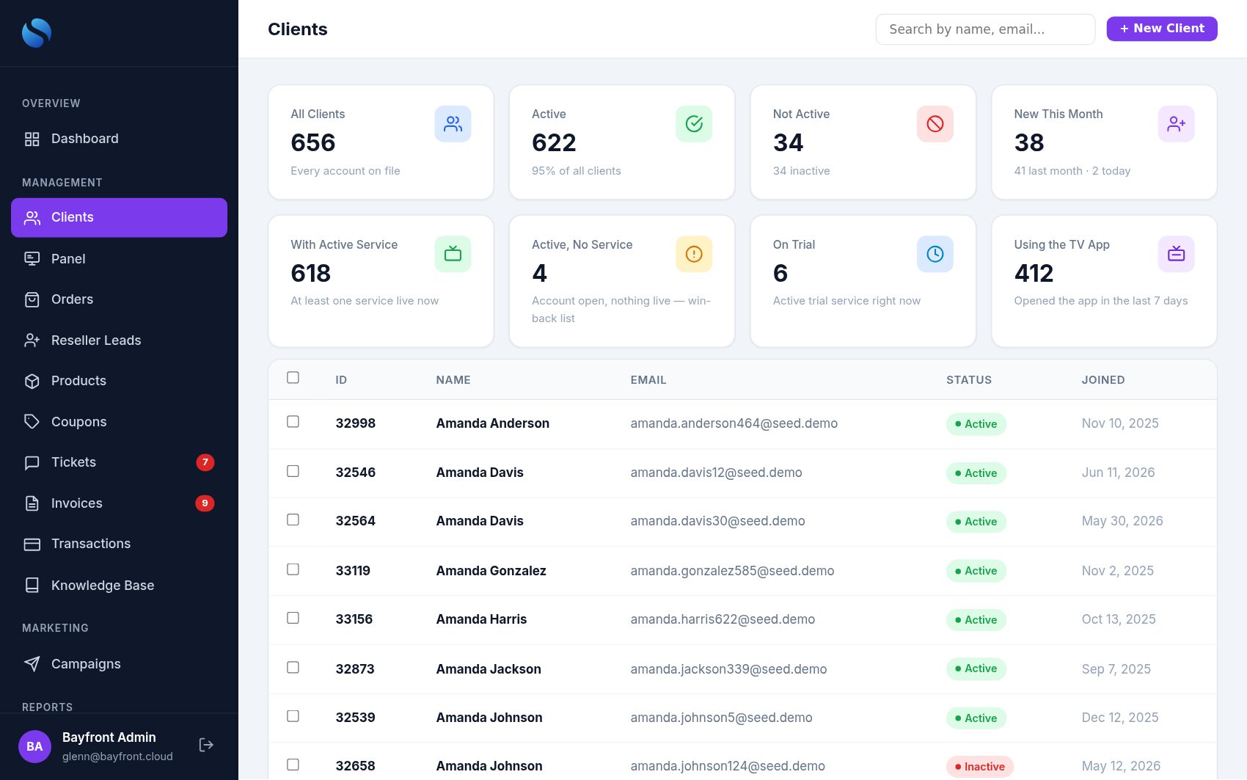Screen dimensions: 1247x780
Task: Click the Invoices document icon
Action: pos(32,503)
